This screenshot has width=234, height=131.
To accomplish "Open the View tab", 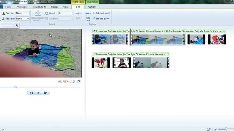I will [x=65, y=7].
